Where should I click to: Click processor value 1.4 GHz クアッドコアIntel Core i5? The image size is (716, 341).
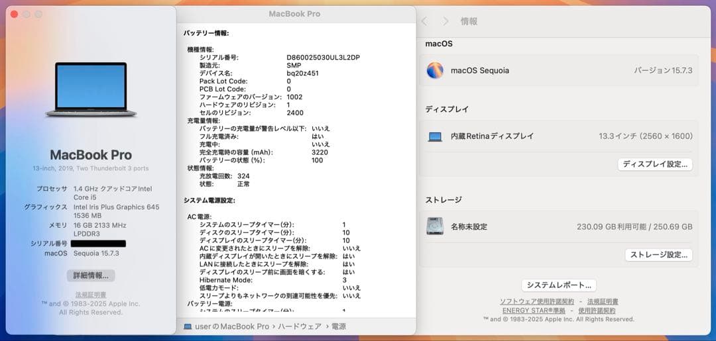pos(113,193)
